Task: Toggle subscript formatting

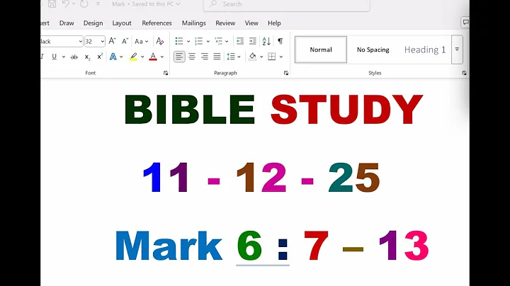Action: [87, 57]
